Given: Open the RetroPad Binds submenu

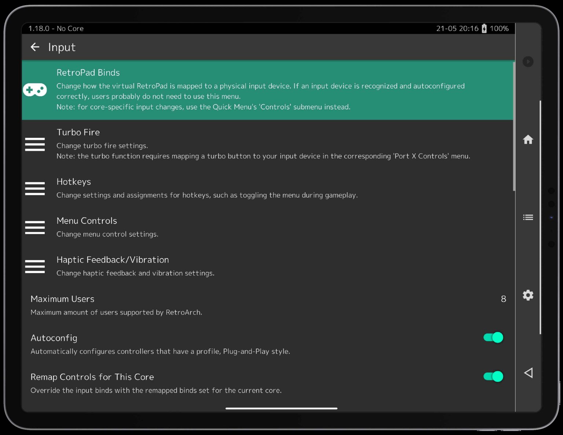Looking at the screenshot, I should (220, 90).
